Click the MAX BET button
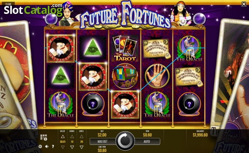249x153 pixels. click(x=103, y=142)
